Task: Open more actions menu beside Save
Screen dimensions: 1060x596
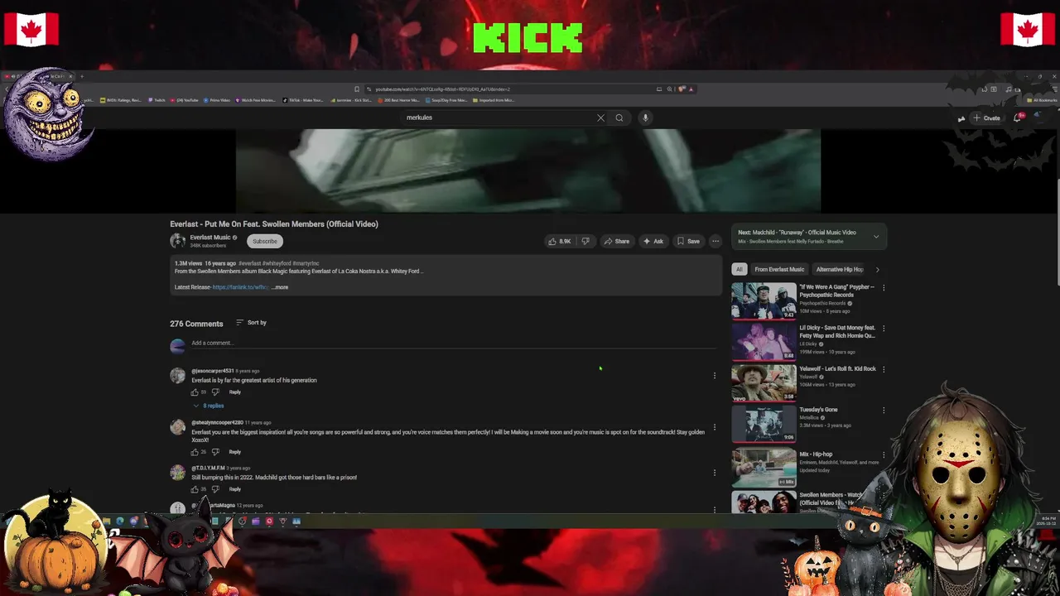Action: (x=715, y=241)
